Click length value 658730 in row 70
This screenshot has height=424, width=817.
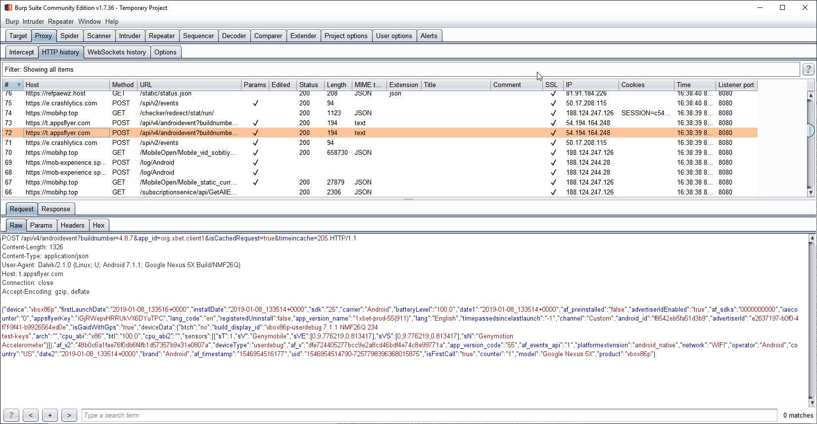coord(337,152)
